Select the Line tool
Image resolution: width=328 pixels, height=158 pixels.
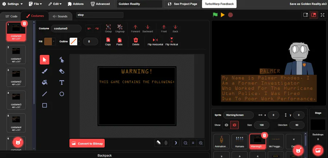[x=44, y=94]
